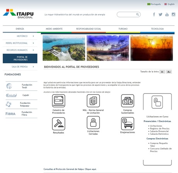Increase font size with A+ button

[169, 72]
